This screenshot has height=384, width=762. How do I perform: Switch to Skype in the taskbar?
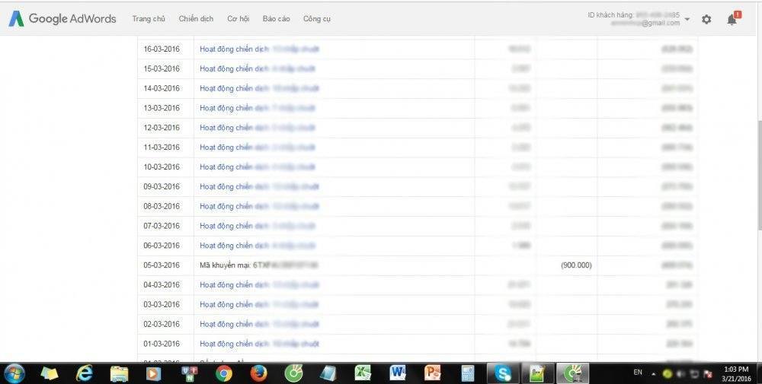tap(503, 373)
